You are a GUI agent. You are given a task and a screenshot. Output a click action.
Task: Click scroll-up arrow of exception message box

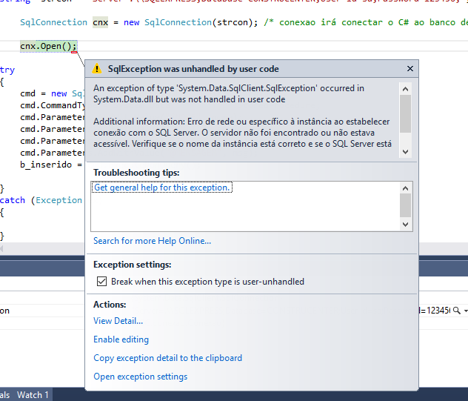tap(405, 89)
